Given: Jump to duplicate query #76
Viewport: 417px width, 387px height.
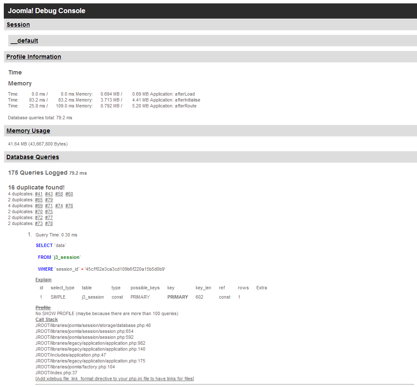Looking at the screenshot, I should coord(69,206).
